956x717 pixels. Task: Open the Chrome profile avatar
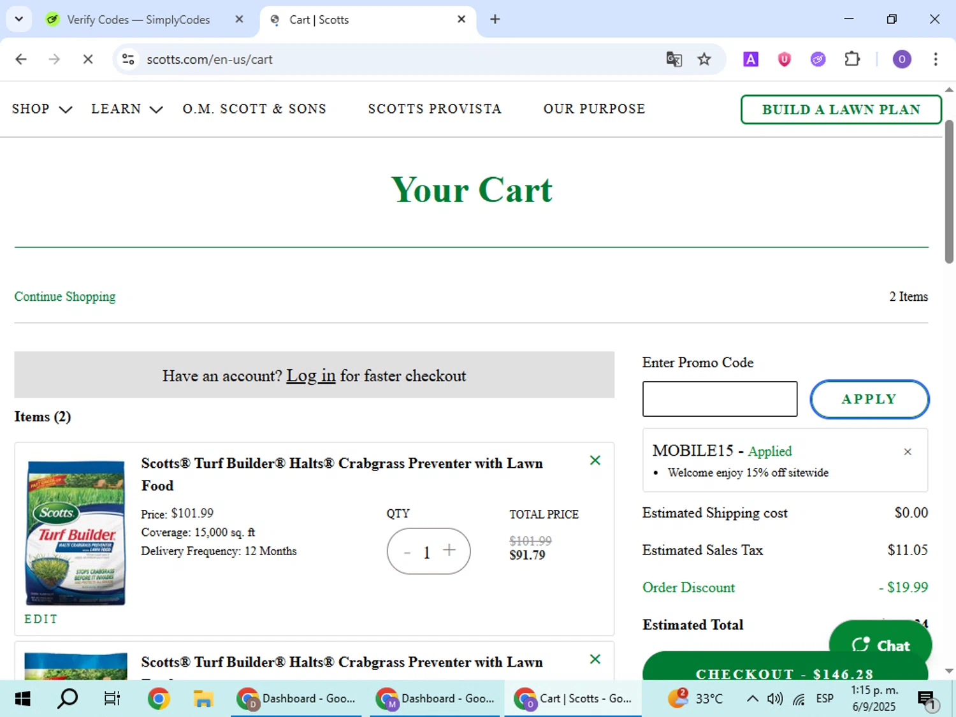click(x=902, y=59)
